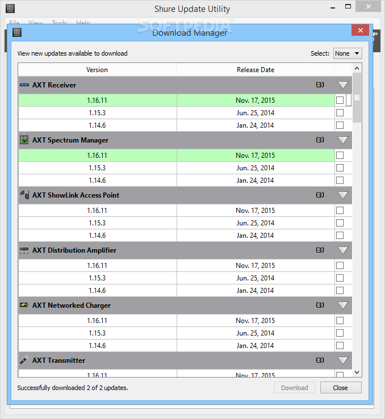This screenshot has height=419, width=385.
Task: Click the AXT Receiver device icon
Action: click(24, 85)
